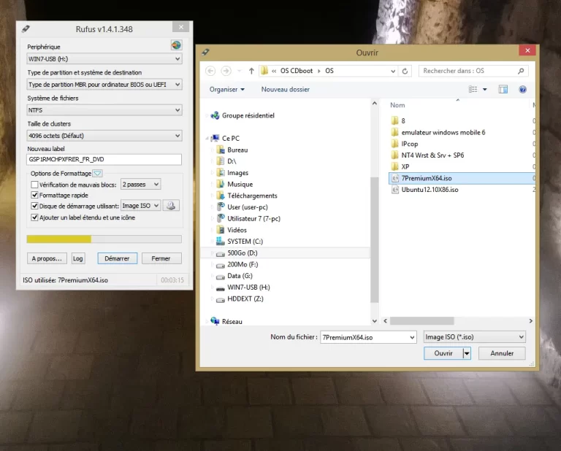Open the cluster size 4096 octets dropdown

click(104, 136)
